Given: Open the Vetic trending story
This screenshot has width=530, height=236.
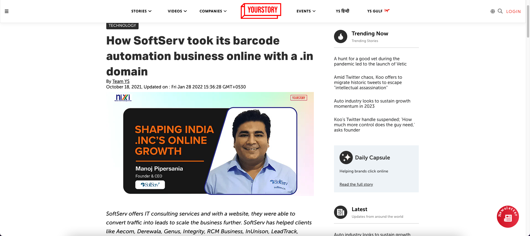Looking at the screenshot, I should tap(370, 61).
